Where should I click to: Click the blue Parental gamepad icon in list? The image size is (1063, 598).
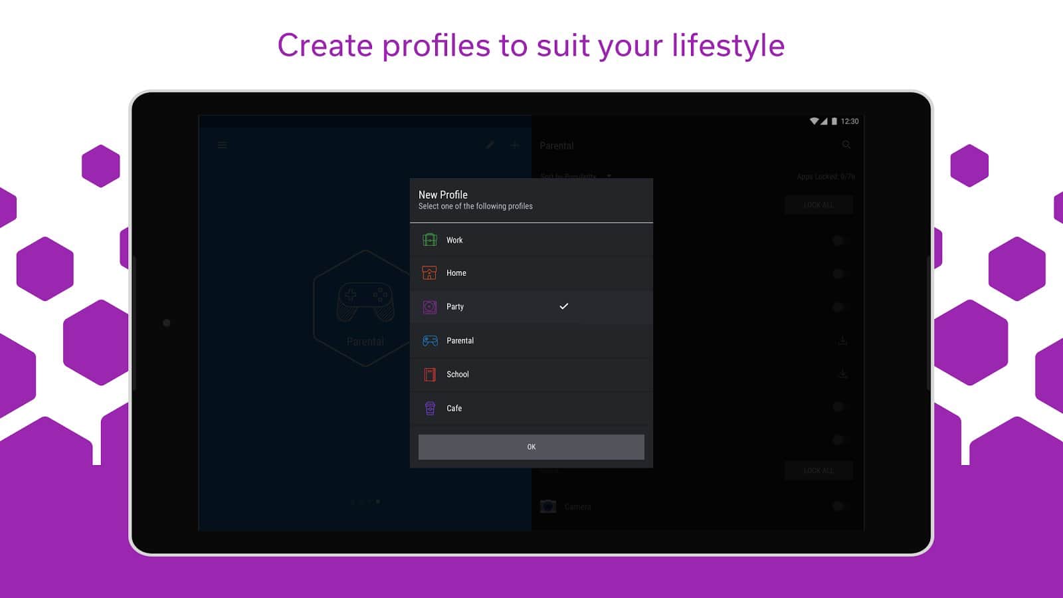click(x=430, y=341)
